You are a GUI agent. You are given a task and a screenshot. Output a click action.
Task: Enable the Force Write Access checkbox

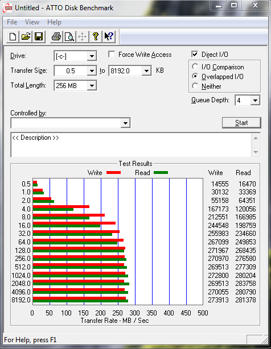pyautogui.click(x=112, y=55)
